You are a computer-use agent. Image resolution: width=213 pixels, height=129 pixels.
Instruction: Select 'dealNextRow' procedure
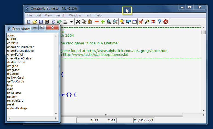pos(16,62)
